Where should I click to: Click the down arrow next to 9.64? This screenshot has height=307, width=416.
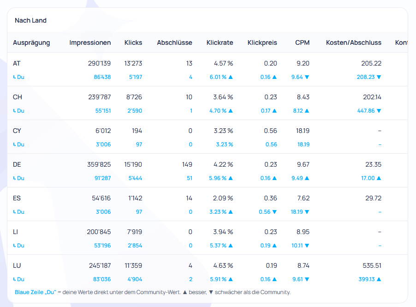tap(307, 77)
